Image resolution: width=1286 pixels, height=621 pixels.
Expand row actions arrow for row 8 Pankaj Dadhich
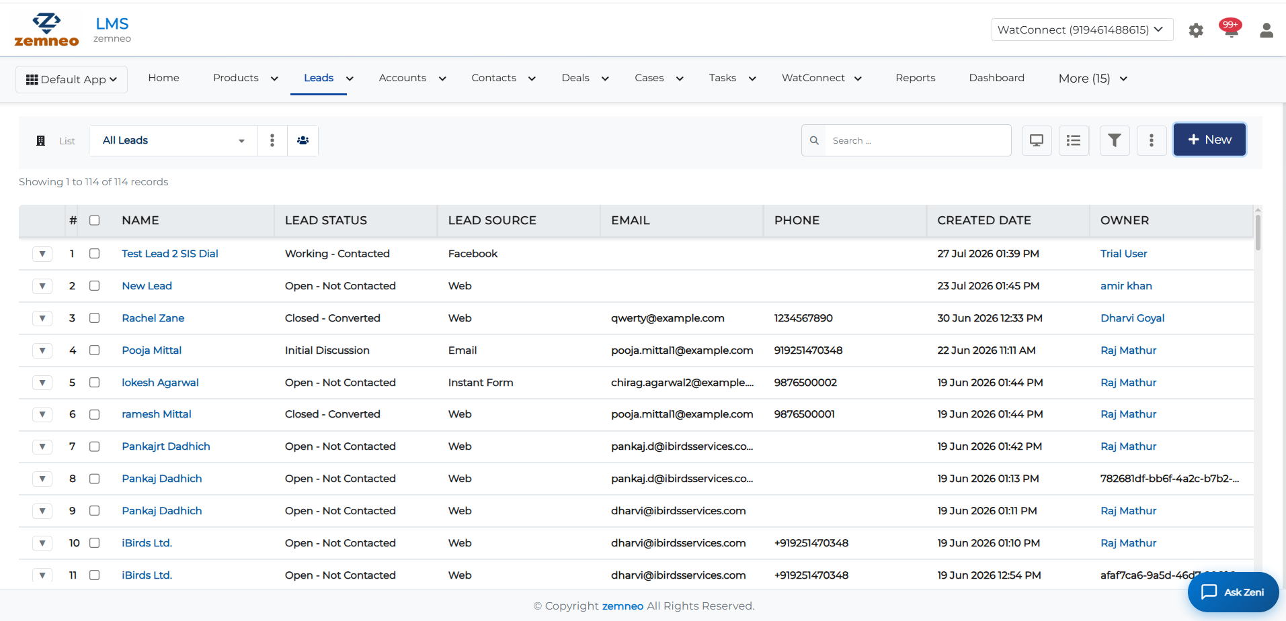[42, 479]
